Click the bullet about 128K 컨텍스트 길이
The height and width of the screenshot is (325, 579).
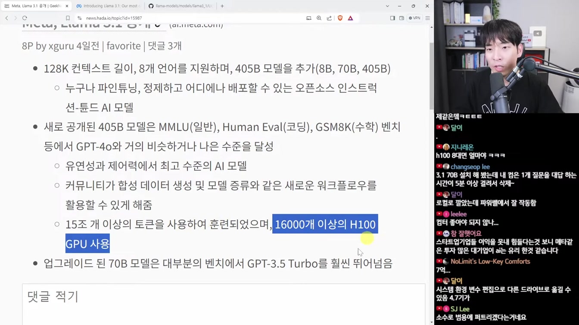click(217, 69)
